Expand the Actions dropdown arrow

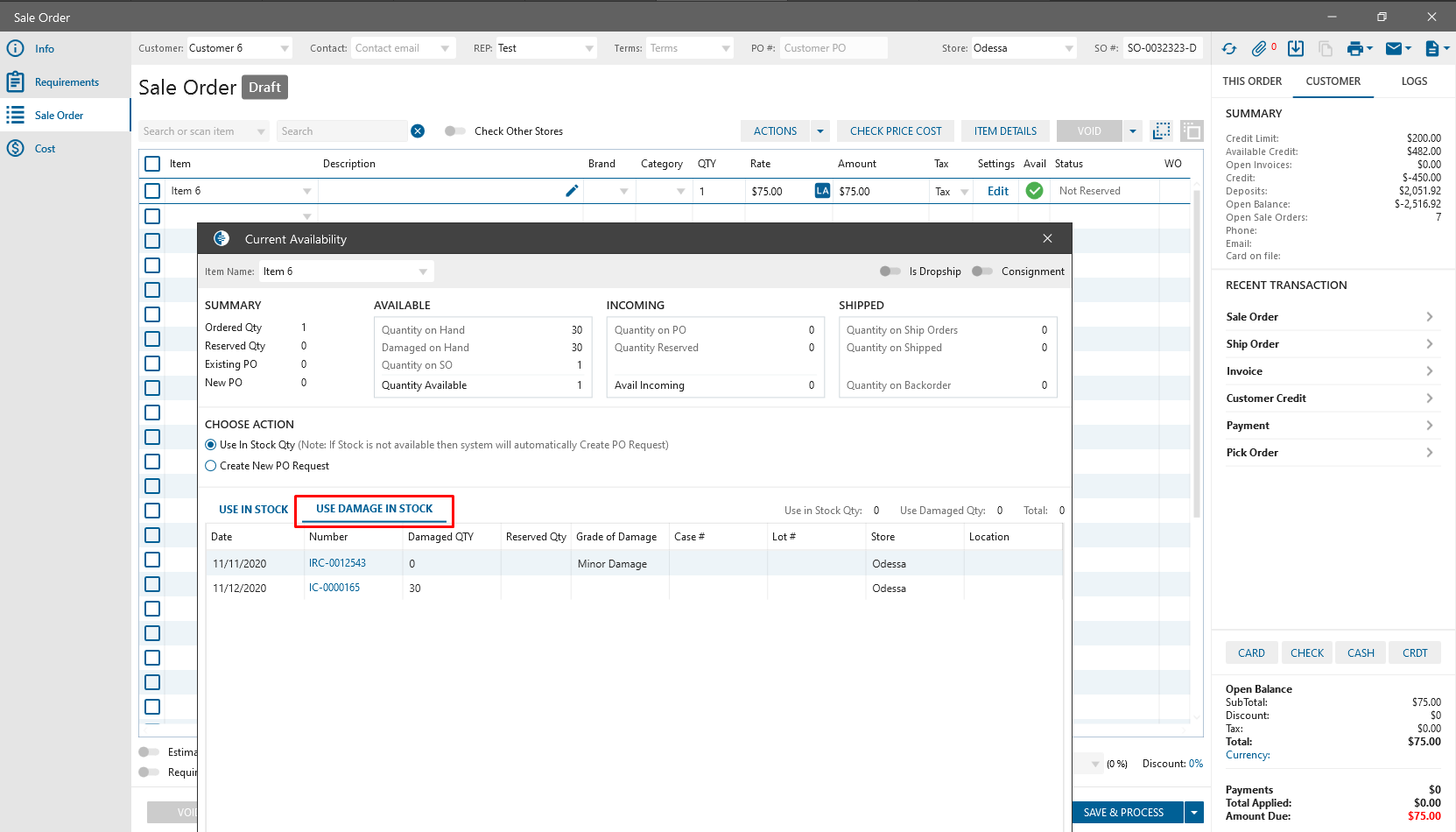coord(820,131)
